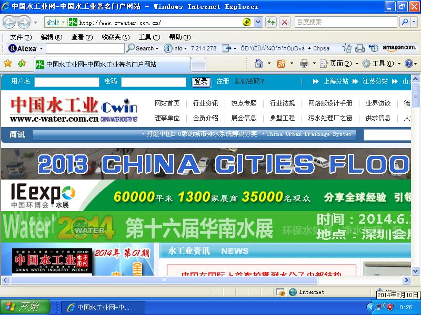Click the IE expo 中国环博会 banner
The width and height of the screenshot is (421, 315).
click(206, 195)
